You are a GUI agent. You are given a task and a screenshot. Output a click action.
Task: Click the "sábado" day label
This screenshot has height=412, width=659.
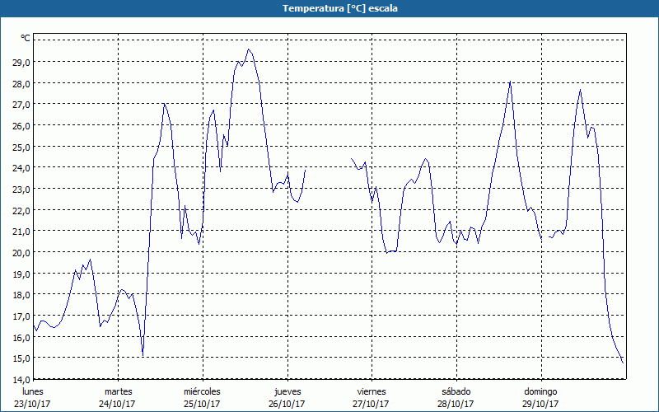click(456, 391)
